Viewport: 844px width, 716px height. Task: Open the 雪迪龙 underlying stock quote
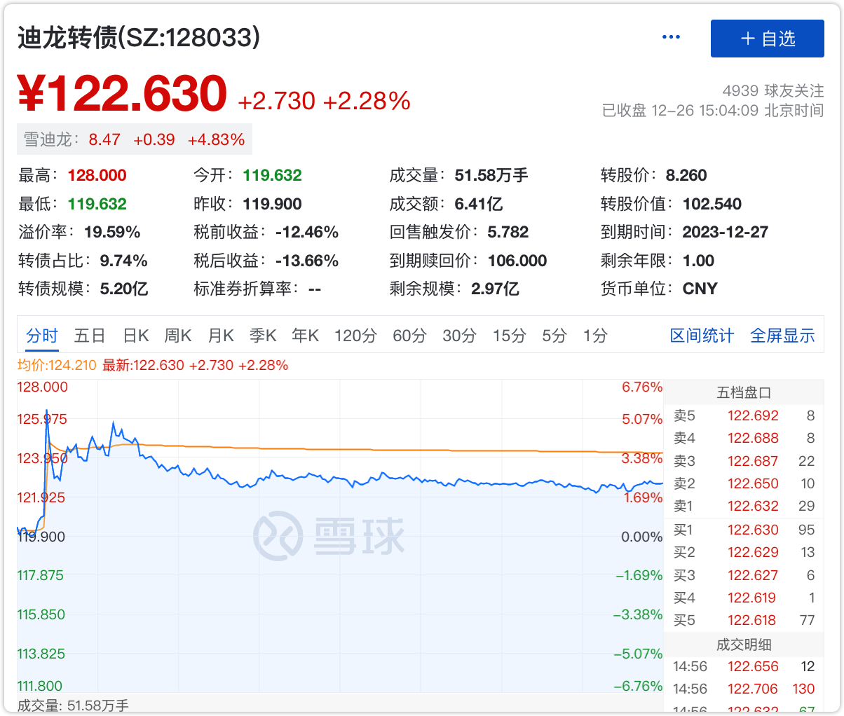pyautogui.click(x=134, y=139)
